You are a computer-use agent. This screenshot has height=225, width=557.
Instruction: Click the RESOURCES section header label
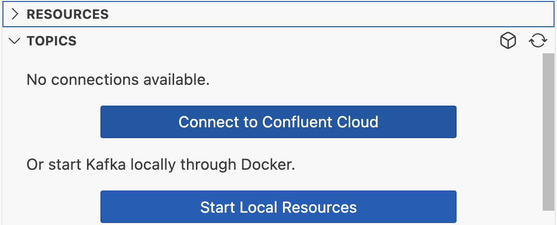point(67,14)
